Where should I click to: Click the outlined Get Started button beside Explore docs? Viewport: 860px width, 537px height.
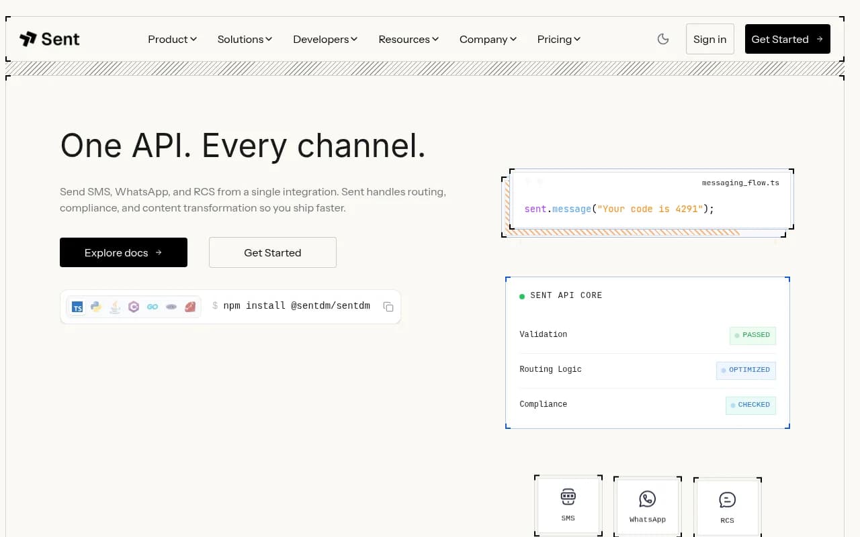click(273, 252)
